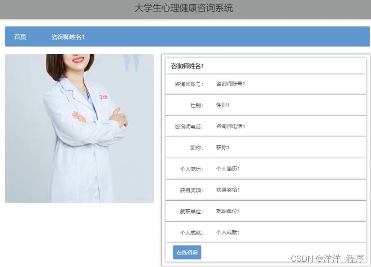Viewport: 371px width, 267px height.
Task: Select the value 个人成就1
Action: [228, 233]
